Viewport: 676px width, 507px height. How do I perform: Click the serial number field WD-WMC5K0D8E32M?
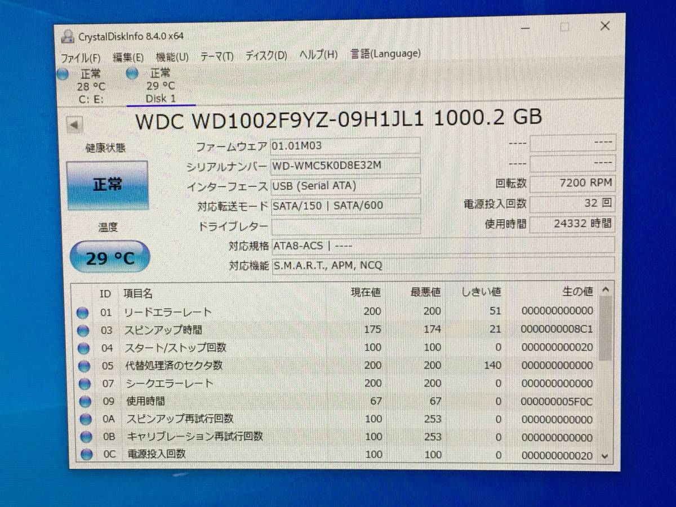[x=345, y=166]
